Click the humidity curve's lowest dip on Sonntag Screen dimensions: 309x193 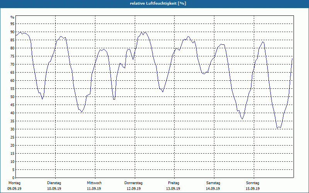[x=277, y=128]
